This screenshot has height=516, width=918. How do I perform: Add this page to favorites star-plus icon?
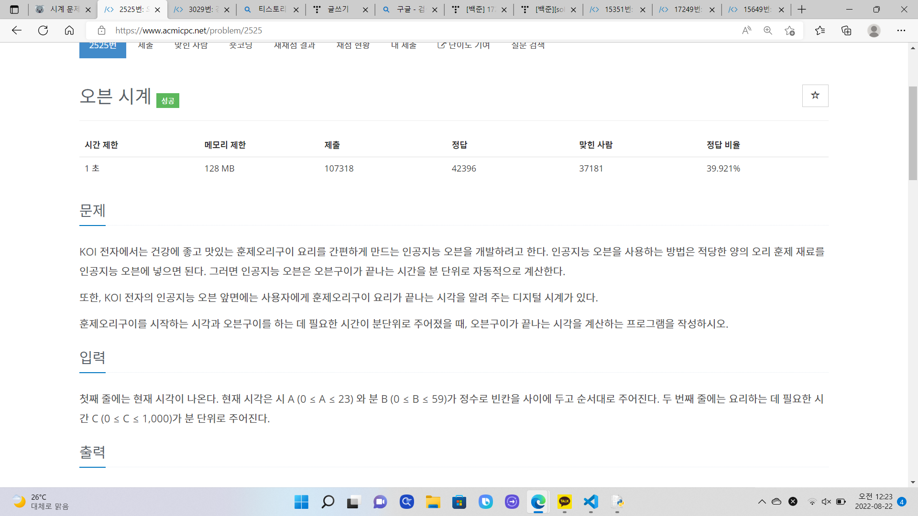[789, 31]
